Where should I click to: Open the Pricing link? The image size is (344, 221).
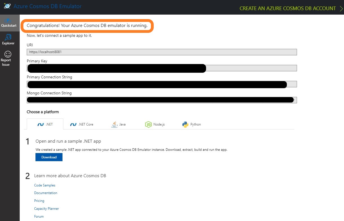click(x=39, y=201)
